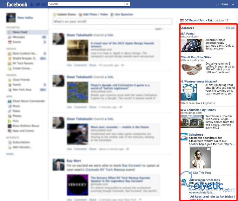
Task: Click the Salesforce headphones man image
Action: click(x=200, y=158)
